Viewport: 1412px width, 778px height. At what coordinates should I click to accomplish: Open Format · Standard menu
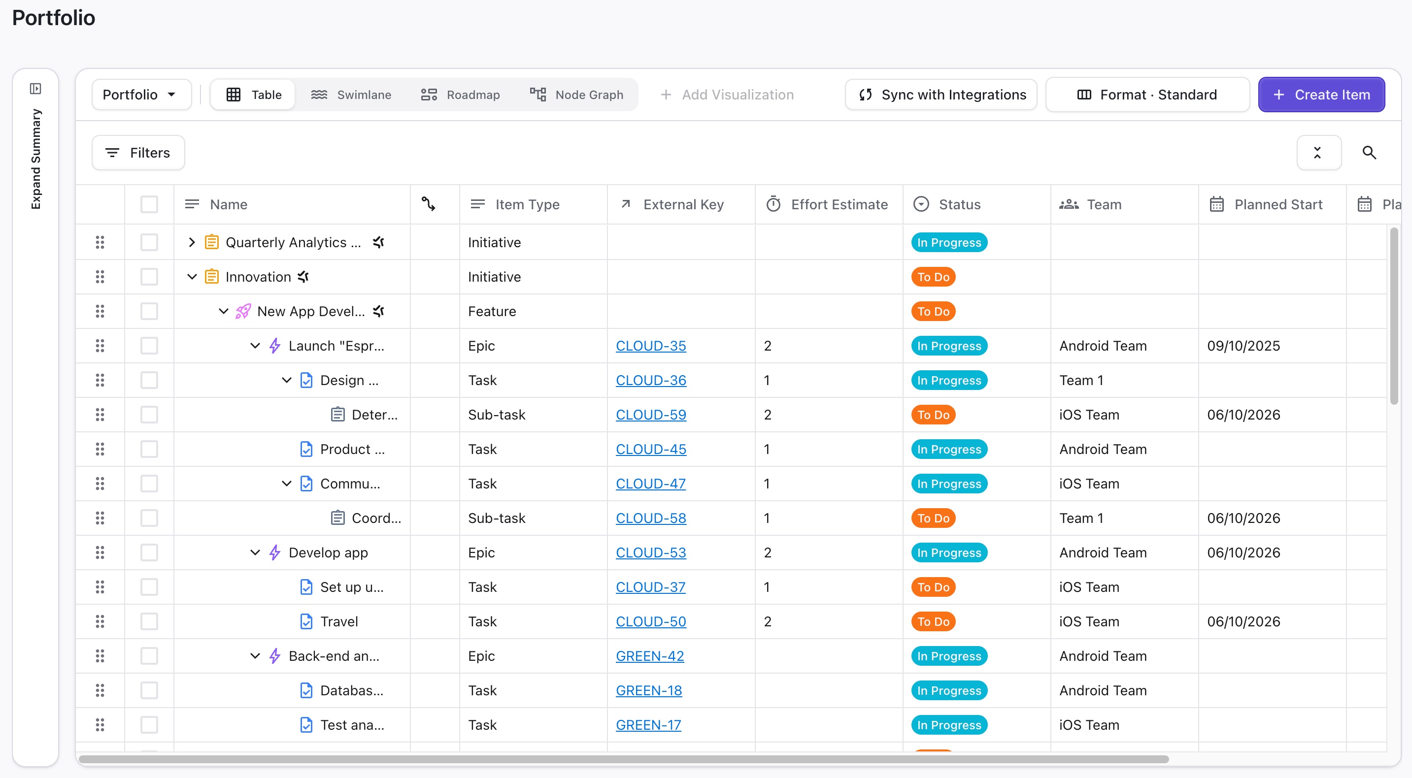click(1147, 95)
